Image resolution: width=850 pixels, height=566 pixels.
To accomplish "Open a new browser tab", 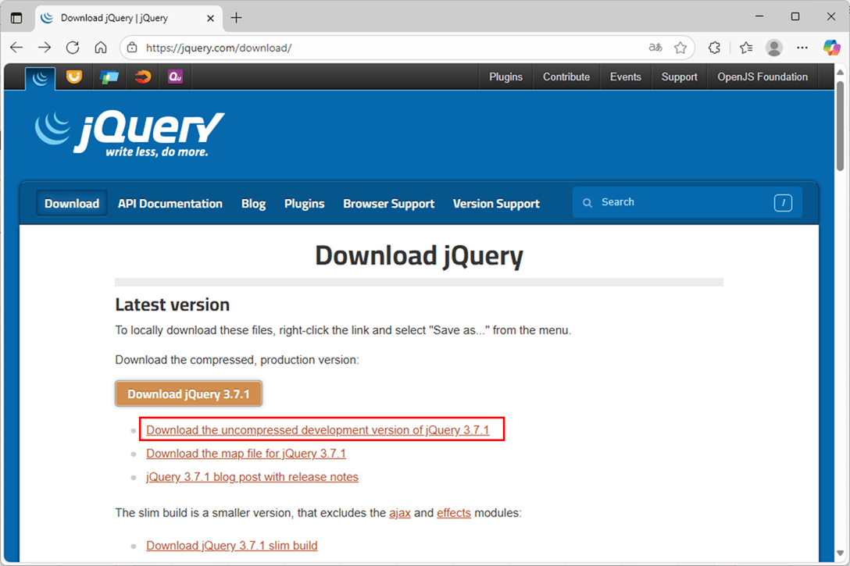I will tap(237, 17).
